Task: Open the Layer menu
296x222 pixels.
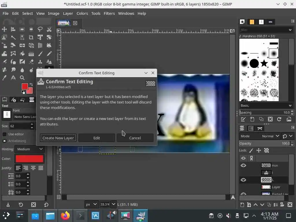Action: point(68,13)
